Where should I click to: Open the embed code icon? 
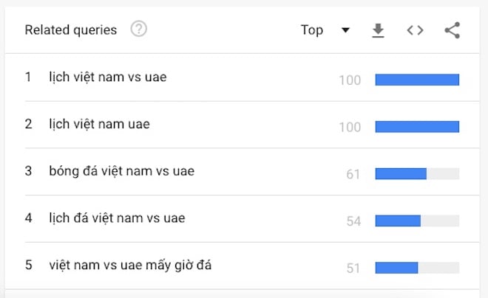point(416,30)
